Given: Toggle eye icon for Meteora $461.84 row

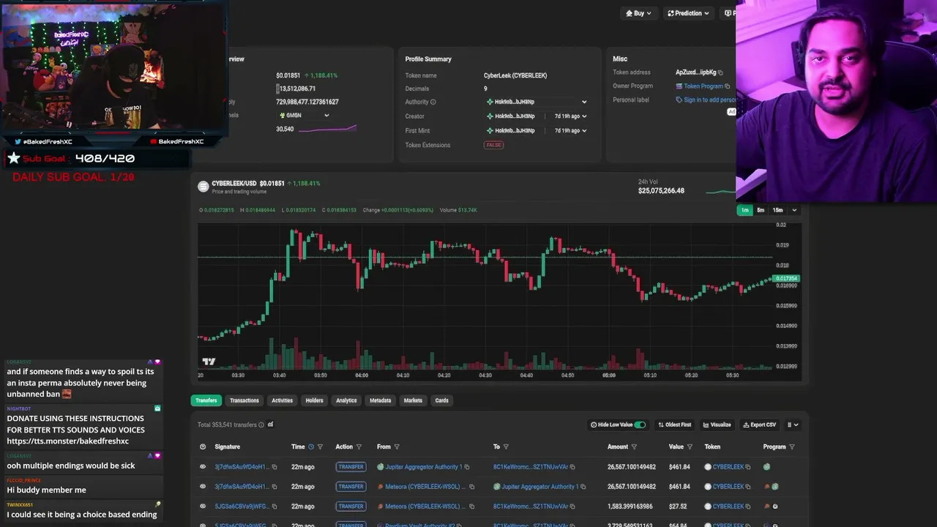Looking at the screenshot, I should (203, 487).
